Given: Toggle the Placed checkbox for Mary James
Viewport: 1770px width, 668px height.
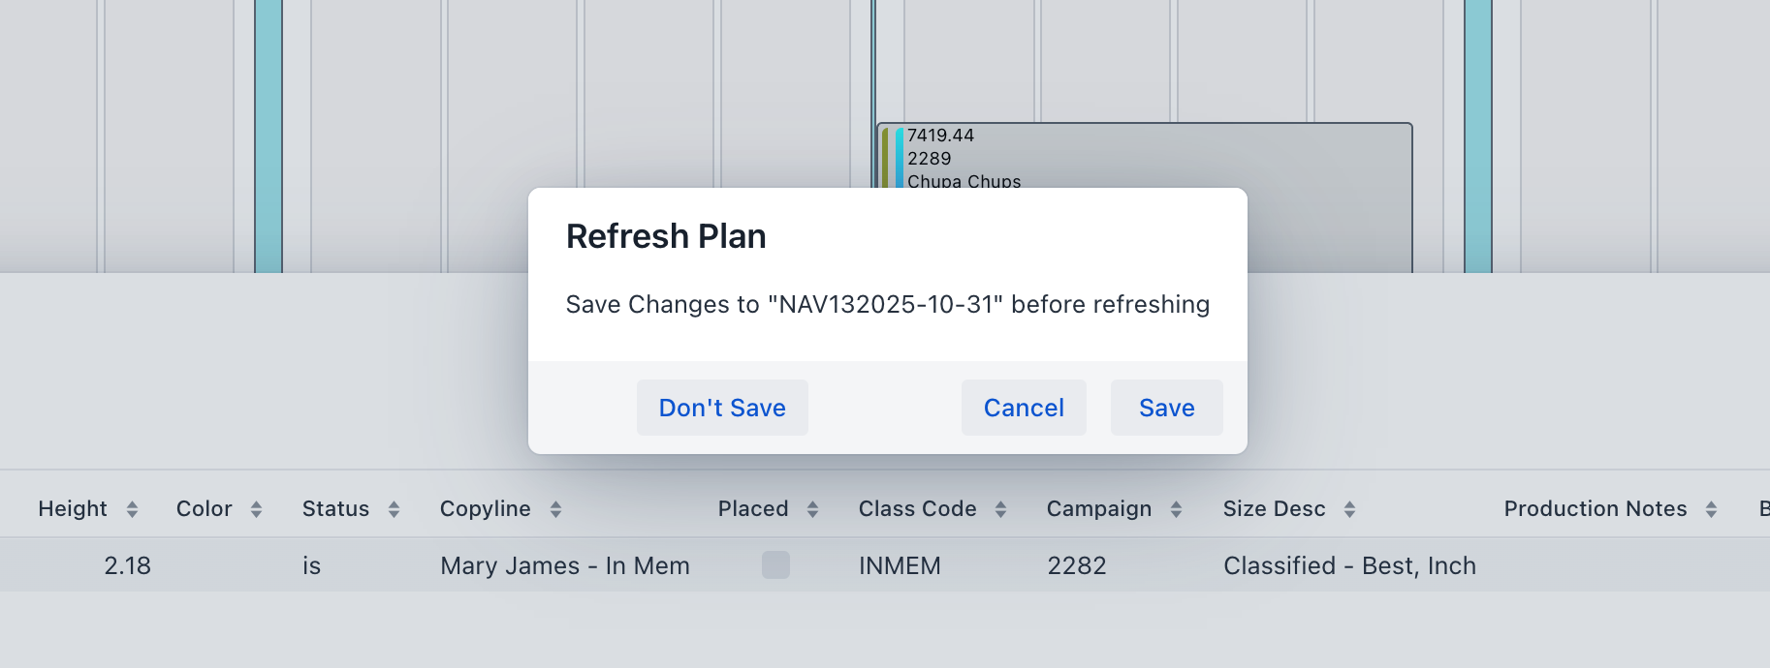Looking at the screenshot, I should click(x=775, y=565).
